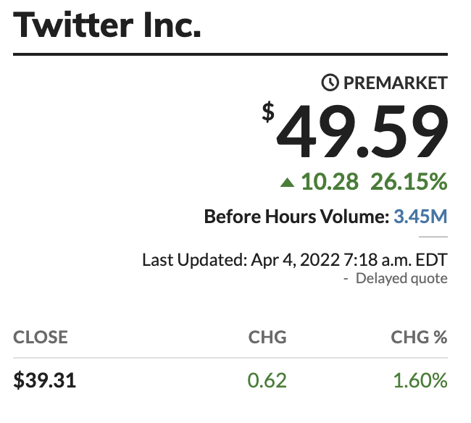Open the 3.45M volume link
This screenshot has height=423, width=471.
point(420,216)
